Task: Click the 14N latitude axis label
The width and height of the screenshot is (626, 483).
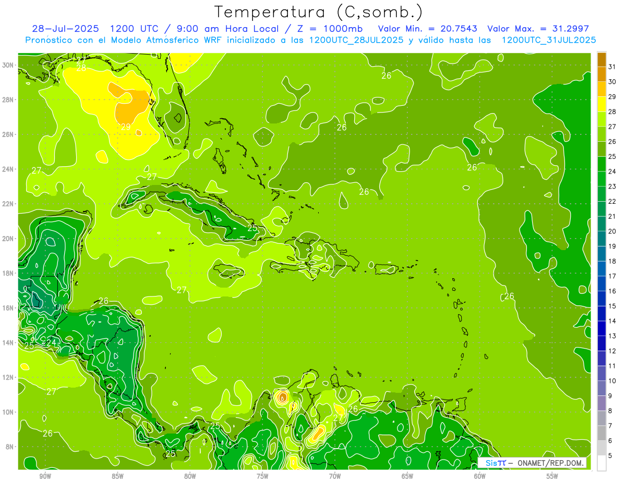Action: click(x=9, y=342)
